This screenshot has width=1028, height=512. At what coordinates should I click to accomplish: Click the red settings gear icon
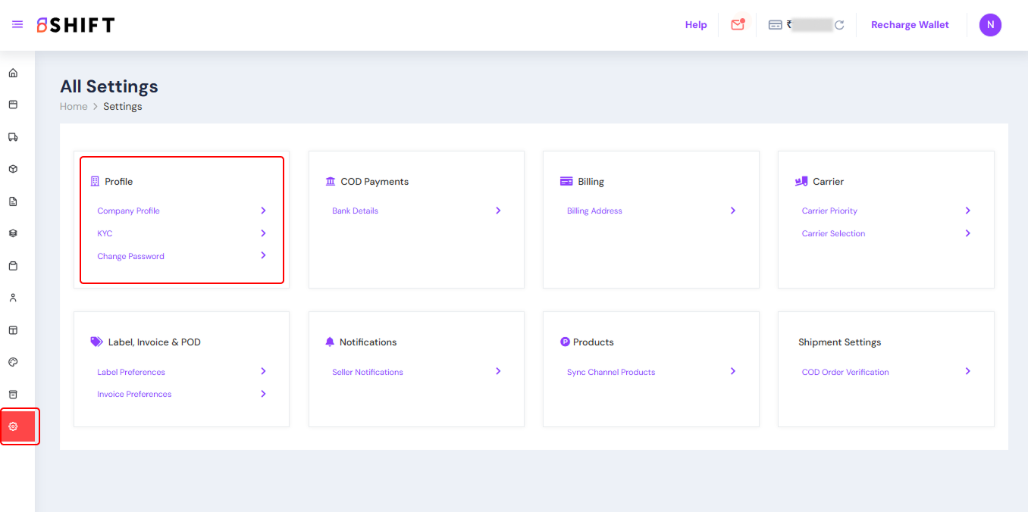click(x=13, y=426)
